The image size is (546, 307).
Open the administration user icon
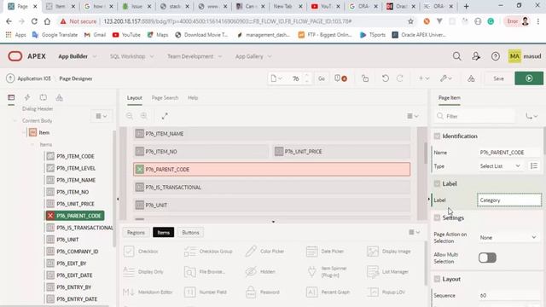tap(476, 56)
